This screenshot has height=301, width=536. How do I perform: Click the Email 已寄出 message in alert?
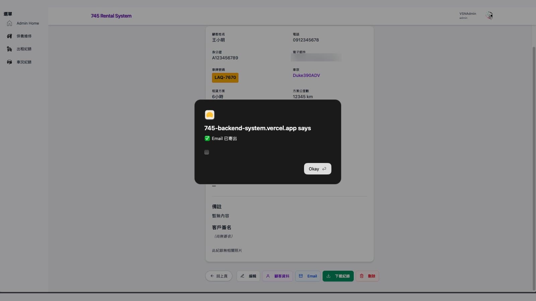coord(224,138)
